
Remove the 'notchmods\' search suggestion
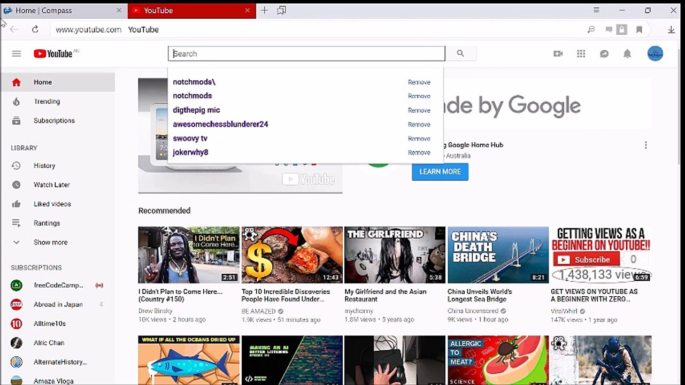pos(419,82)
